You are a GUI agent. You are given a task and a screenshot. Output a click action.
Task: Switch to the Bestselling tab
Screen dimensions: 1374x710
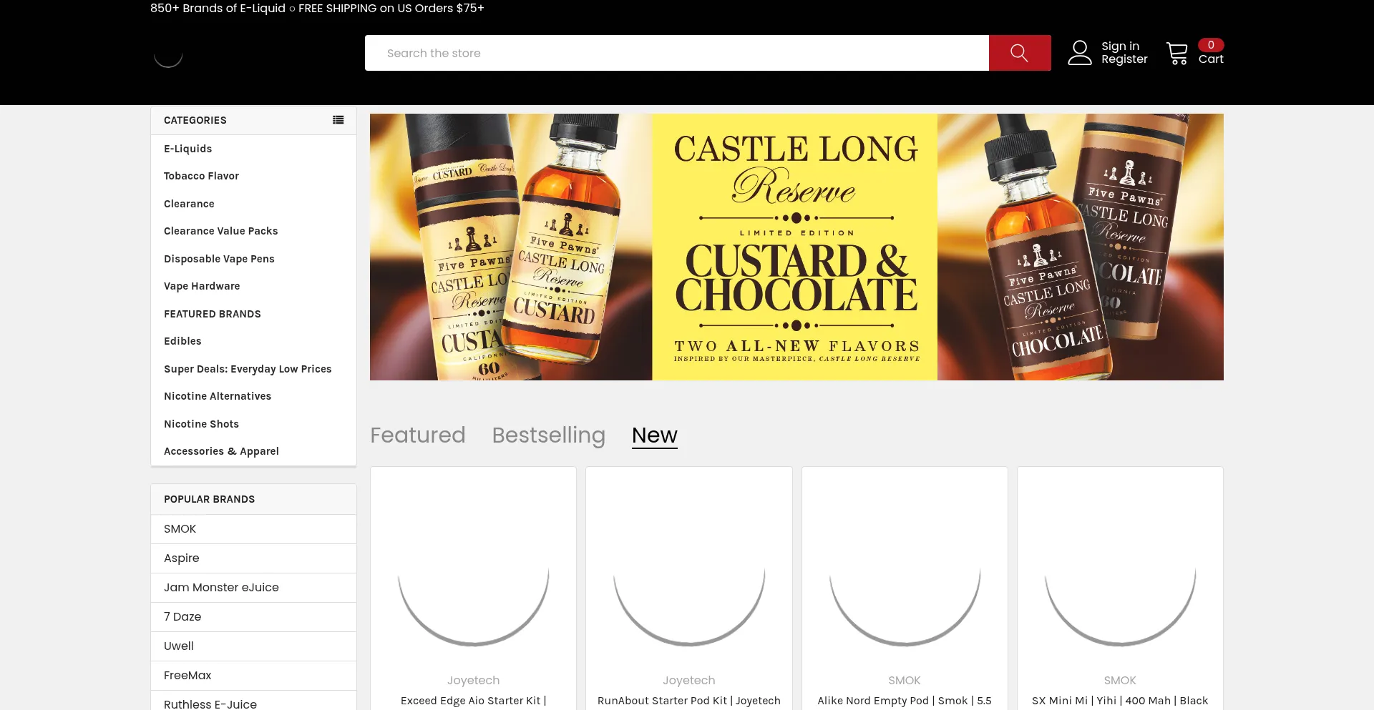click(x=549, y=435)
